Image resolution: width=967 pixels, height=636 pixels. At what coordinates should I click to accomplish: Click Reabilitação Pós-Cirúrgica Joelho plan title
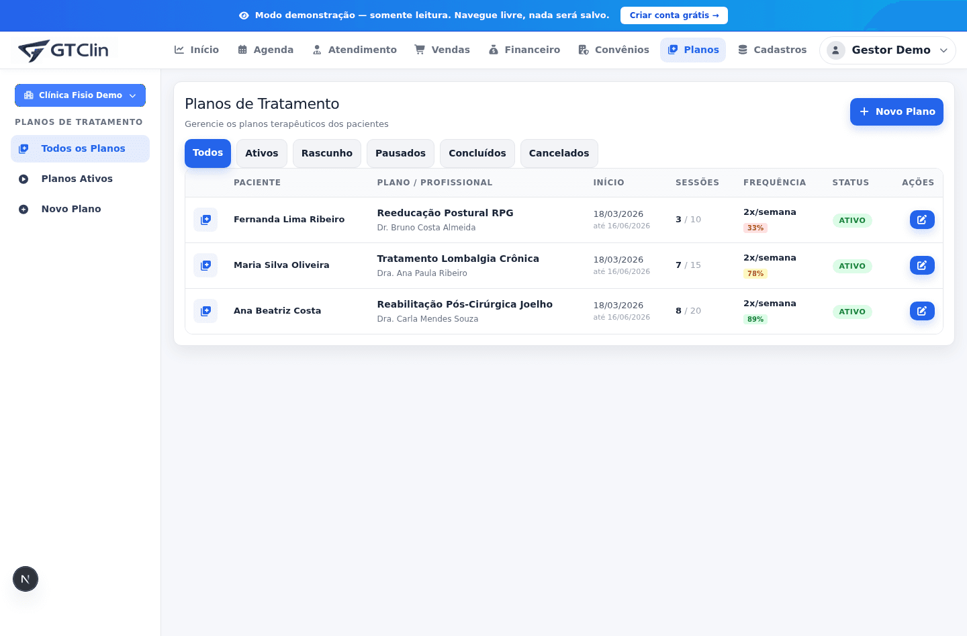tap(465, 304)
